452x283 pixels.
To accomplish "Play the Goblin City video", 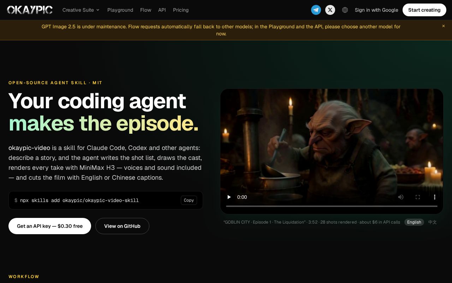I will (229, 197).
